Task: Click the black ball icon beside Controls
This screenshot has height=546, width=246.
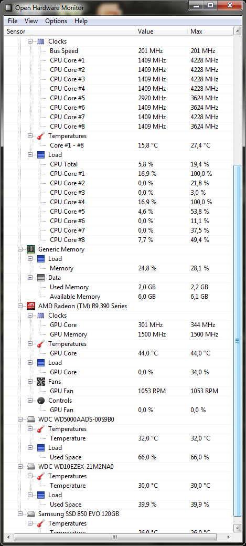Action: tap(41, 401)
